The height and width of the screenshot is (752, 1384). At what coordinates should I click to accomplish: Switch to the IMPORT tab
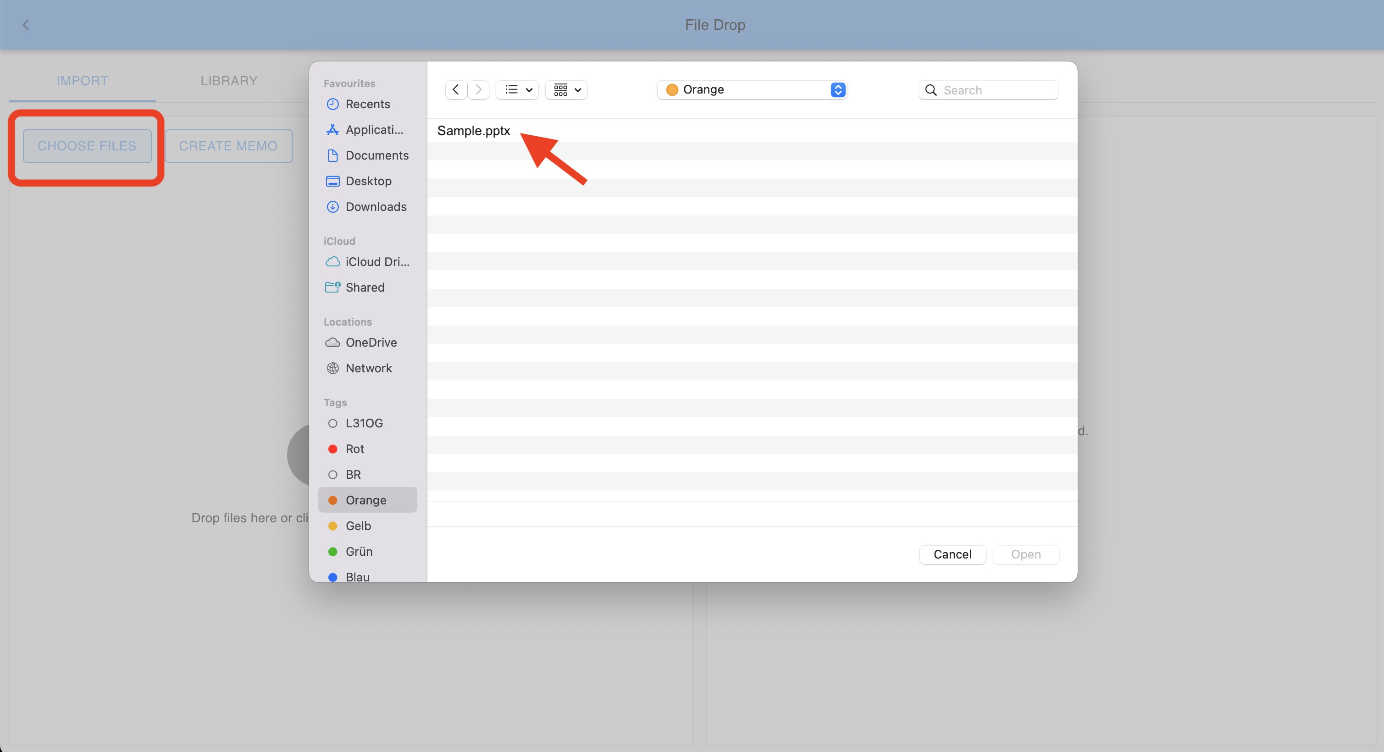82,81
